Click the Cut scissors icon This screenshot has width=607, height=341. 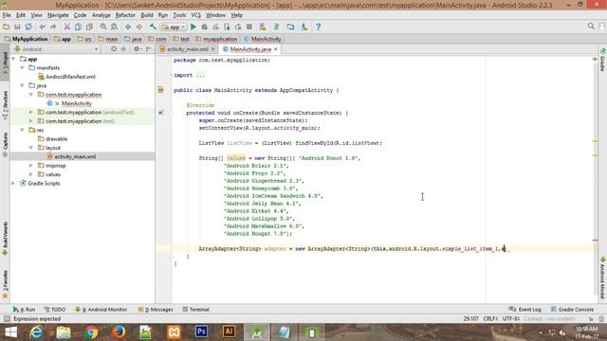(x=67, y=27)
